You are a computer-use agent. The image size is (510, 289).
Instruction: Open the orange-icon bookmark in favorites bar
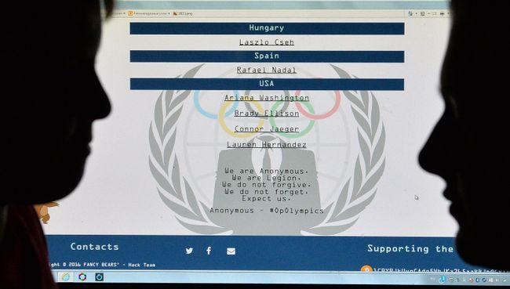tap(149, 13)
